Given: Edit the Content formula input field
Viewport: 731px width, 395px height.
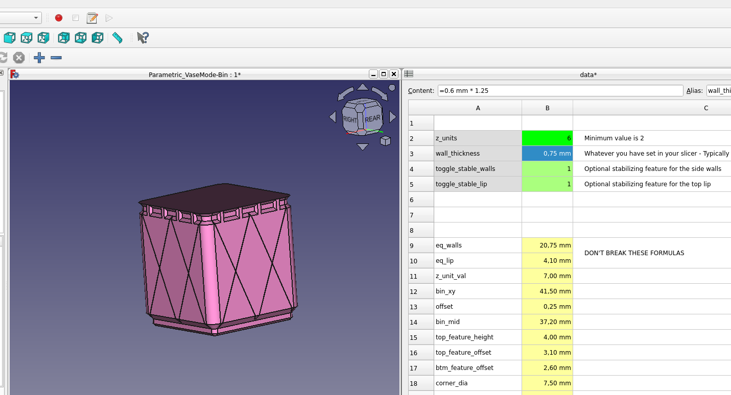Looking at the screenshot, I should pyautogui.click(x=560, y=90).
